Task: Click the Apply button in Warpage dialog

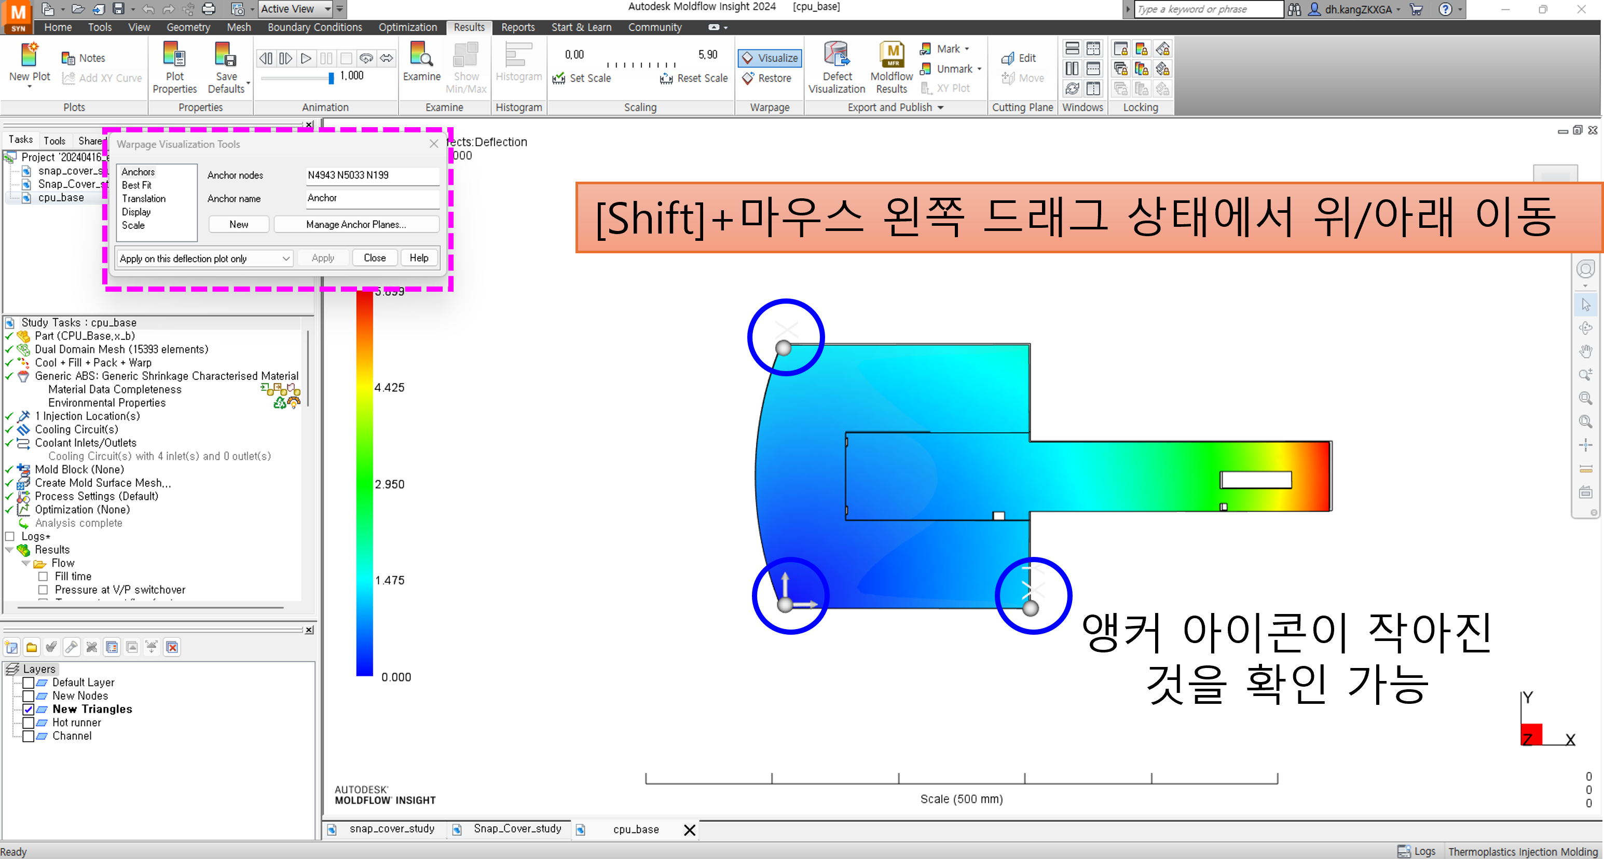Action: (323, 258)
